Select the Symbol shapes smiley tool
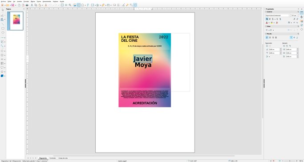The height and width of the screenshot is (162, 304). [2, 55]
